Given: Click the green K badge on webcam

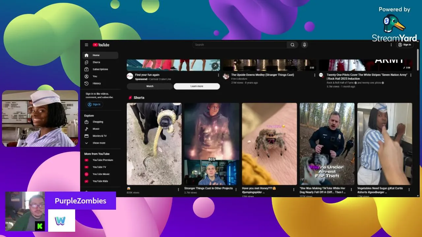Looking at the screenshot, I should point(40,226).
